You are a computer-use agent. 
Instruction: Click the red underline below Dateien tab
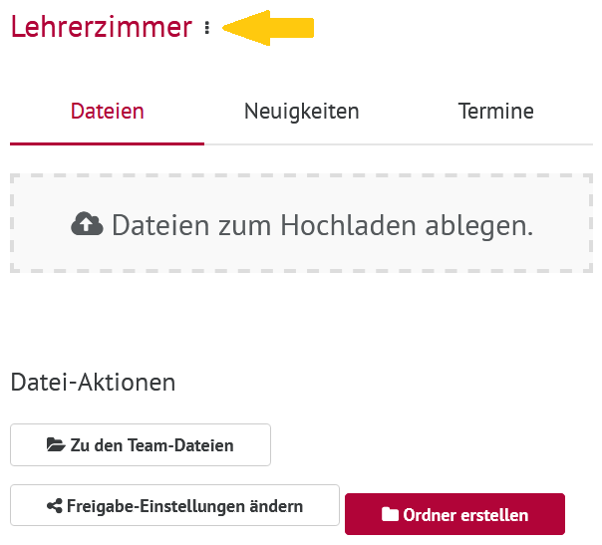tap(107, 143)
